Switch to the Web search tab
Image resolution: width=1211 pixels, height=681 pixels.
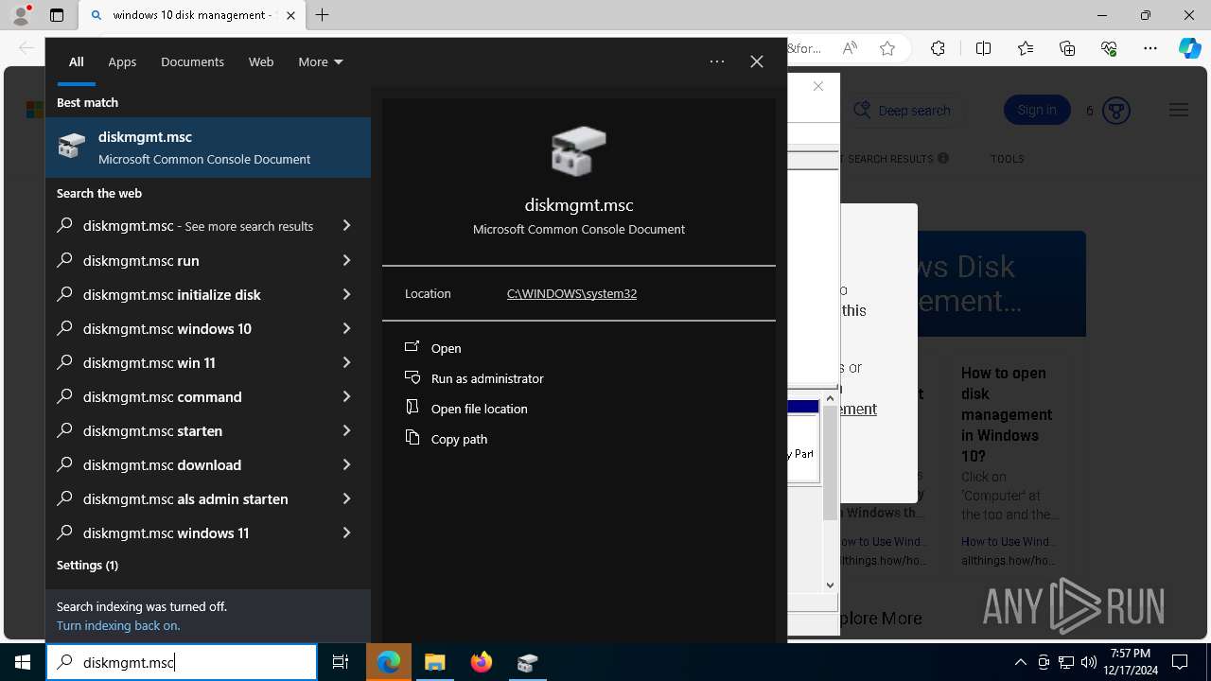pyautogui.click(x=261, y=61)
